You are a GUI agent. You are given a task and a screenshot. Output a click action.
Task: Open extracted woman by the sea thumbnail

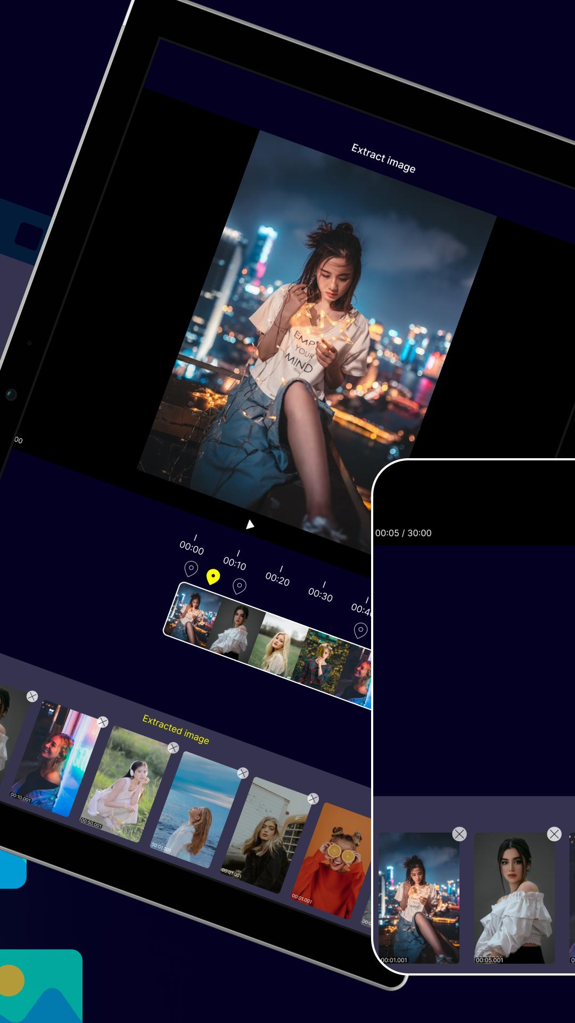pyautogui.click(x=196, y=810)
